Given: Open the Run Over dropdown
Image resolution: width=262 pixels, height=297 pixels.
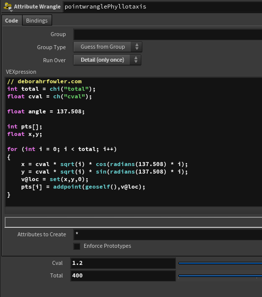Looking at the screenshot, I should [x=107, y=60].
